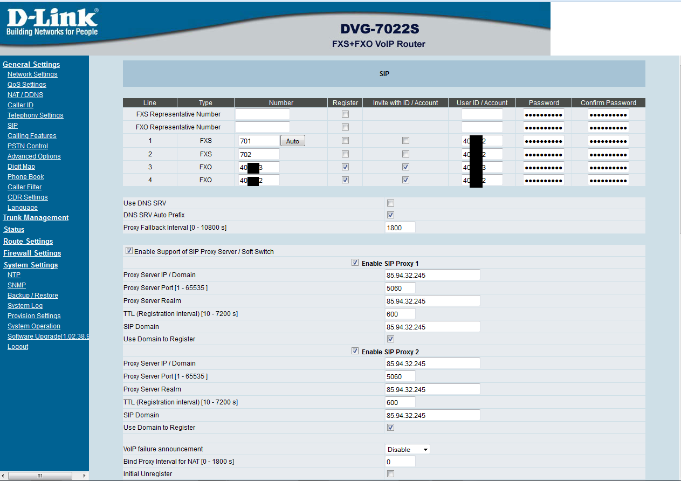Screen dimensions: 681x481
Task: Toggle Register for FXO Representative Number
Action: tap(345, 127)
